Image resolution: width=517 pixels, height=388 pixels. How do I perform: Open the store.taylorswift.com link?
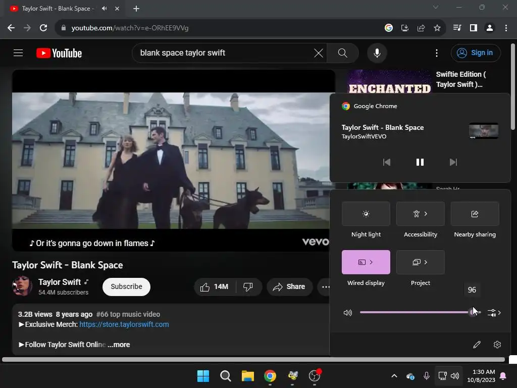point(124,324)
